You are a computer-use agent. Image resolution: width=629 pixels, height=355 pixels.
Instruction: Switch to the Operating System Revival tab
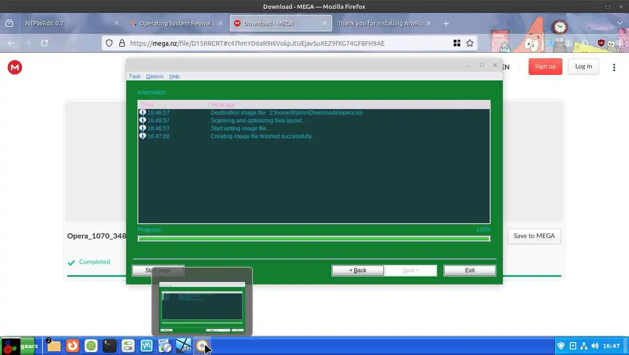point(176,23)
